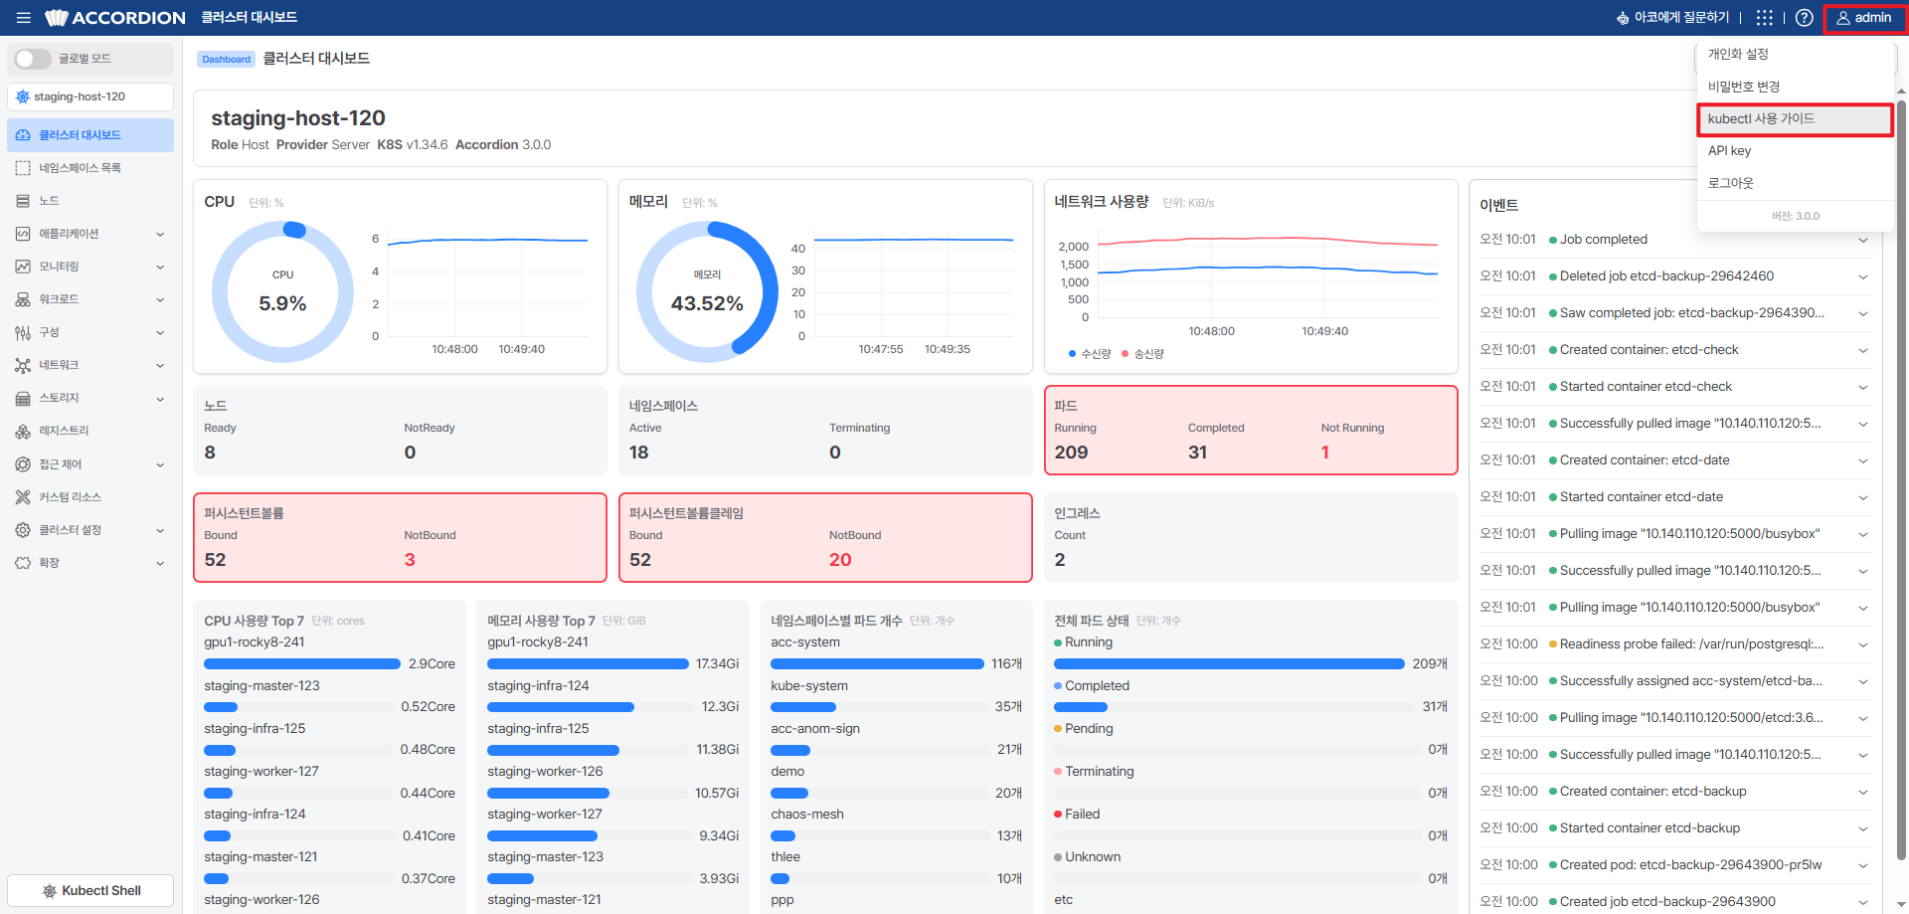Click the access control (접근 제어) icon
The width and height of the screenshot is (1909, 914).
click(x=23, y=464)
